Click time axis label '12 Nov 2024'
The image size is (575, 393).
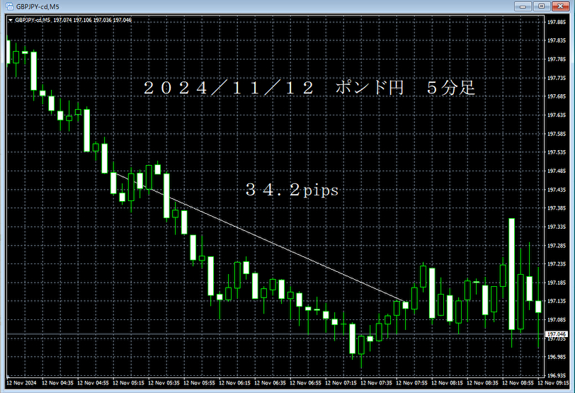(22, 383)
